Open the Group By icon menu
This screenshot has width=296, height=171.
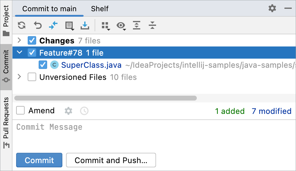pos(106,26)
